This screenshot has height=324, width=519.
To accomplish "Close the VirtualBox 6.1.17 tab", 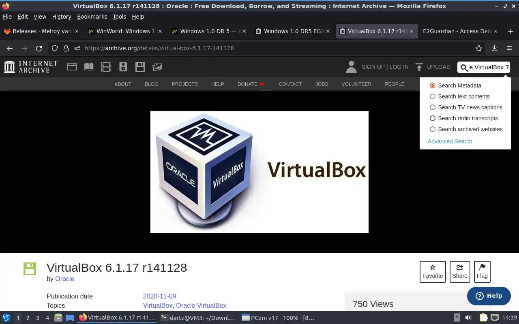I will pyautogui.click(x=412, y=31).
